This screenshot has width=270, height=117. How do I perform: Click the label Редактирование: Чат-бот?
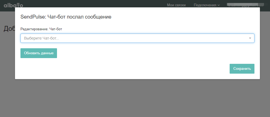click(x=41, y=29)
